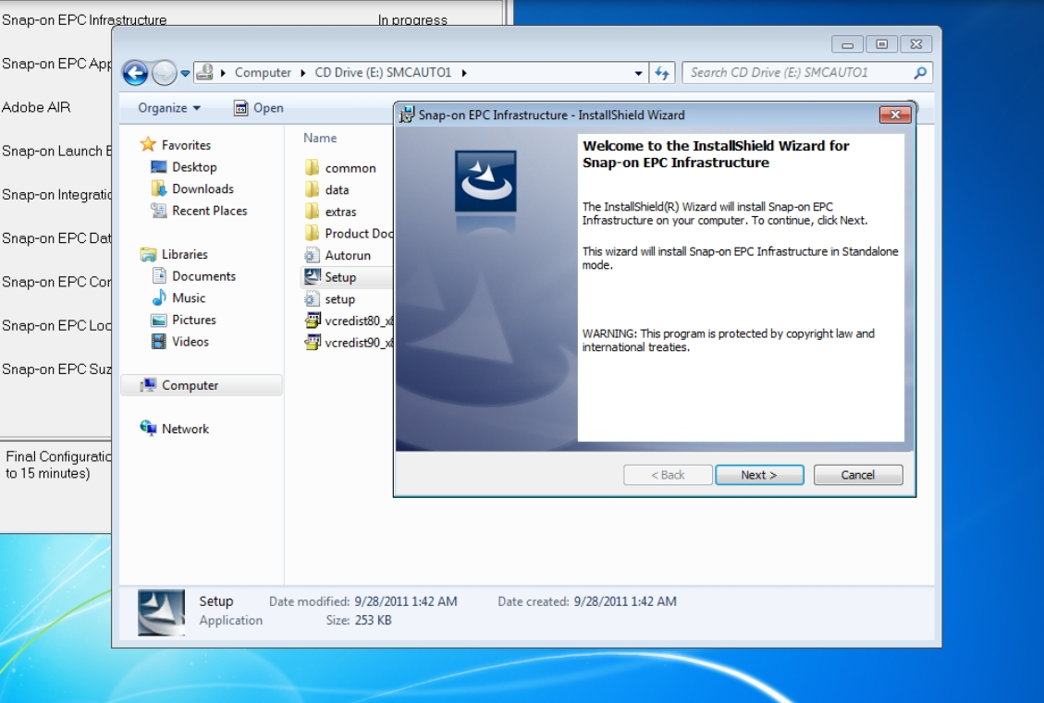
Task: Expand the Computer breadcrumb arrow
Action: click(303, 72)
